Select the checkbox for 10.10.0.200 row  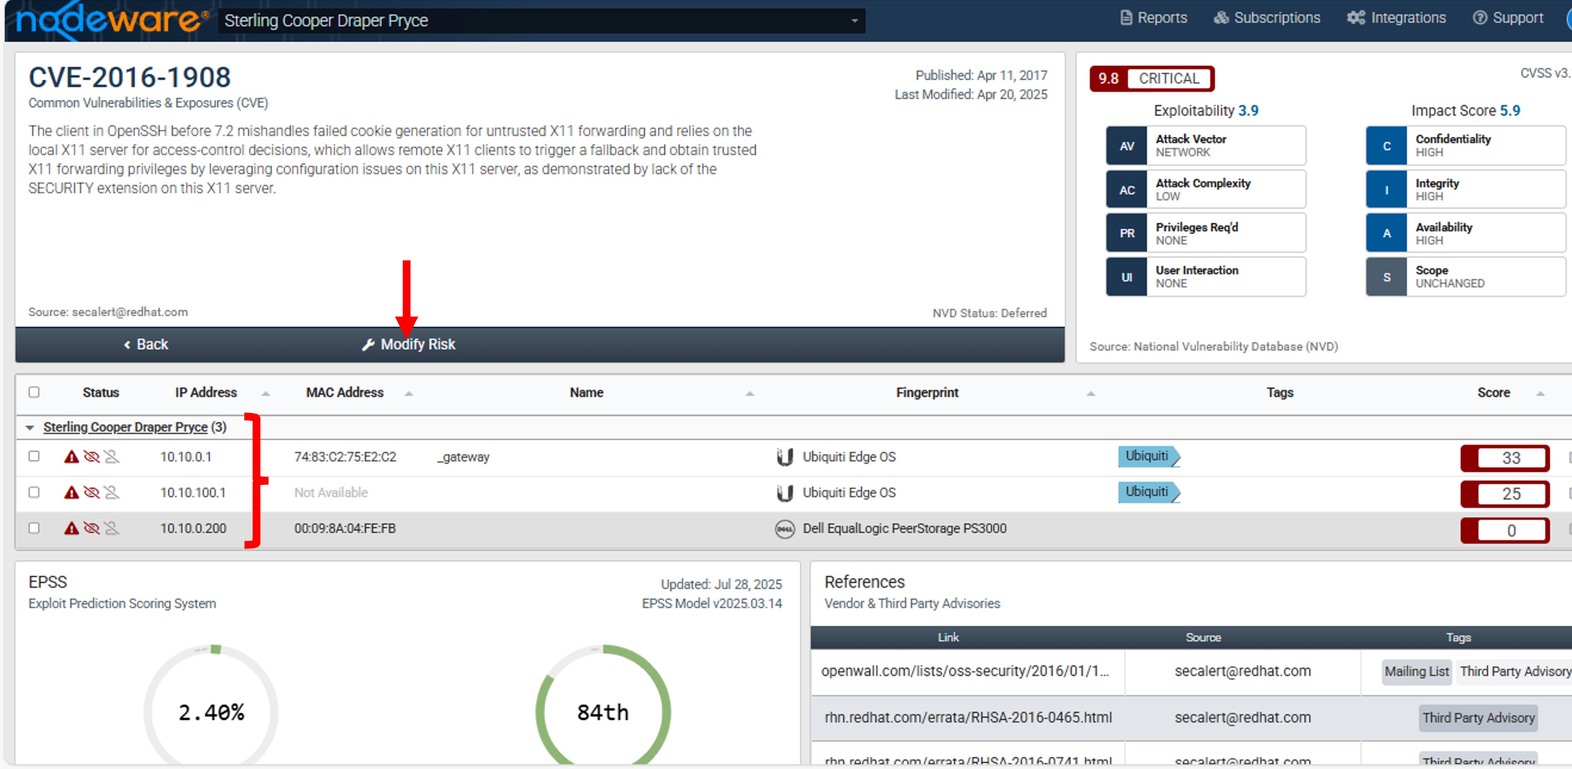coord(34,528)
